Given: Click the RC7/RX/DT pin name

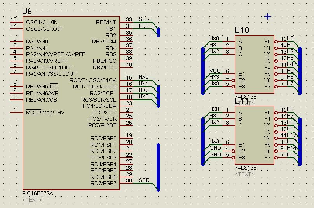Looking at the screenshot, I should click(102, 125).
